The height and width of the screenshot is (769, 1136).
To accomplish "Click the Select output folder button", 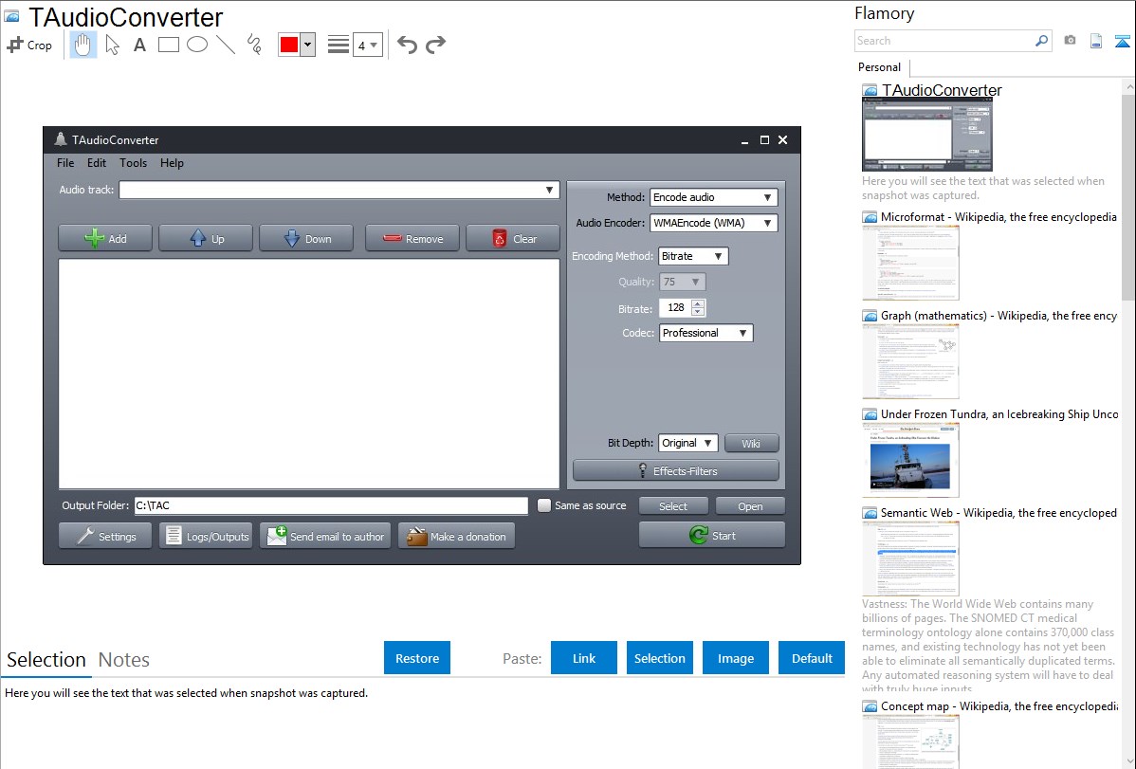I will click(x=673, y=506).
